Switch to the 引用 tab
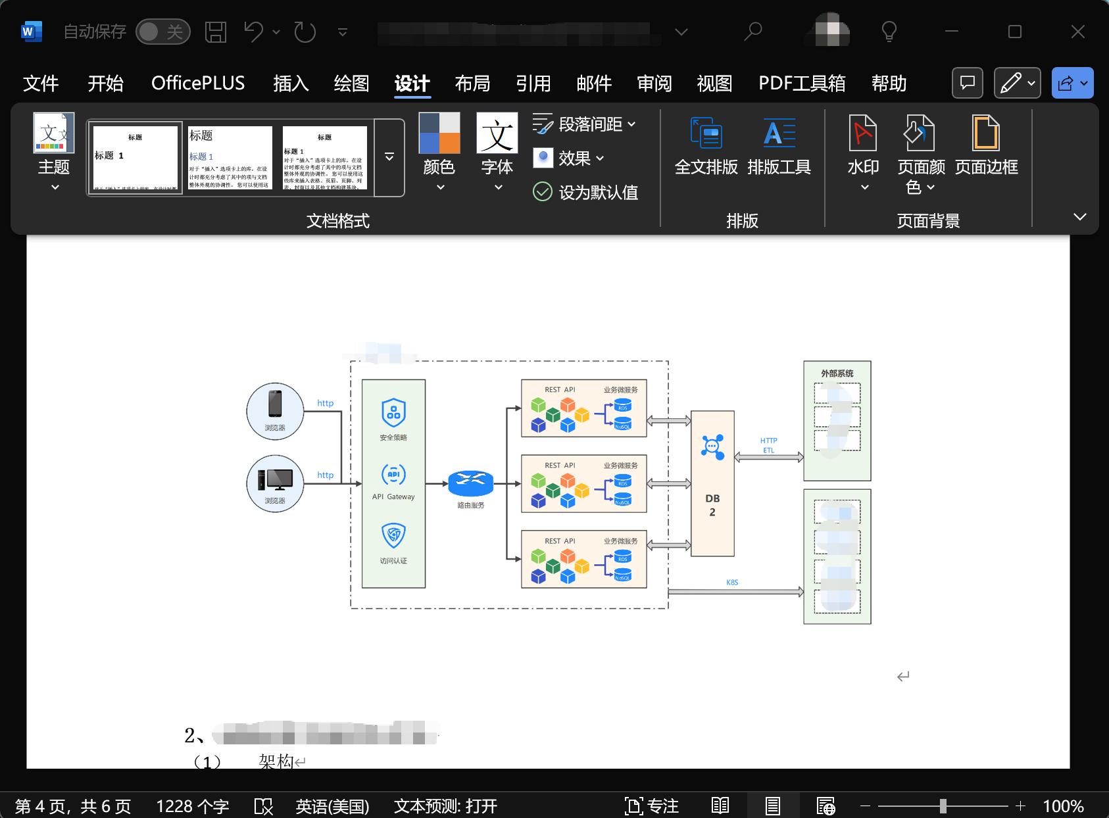Image resolution: width=1109 pixels, height=818 pixels. point(533,84)
